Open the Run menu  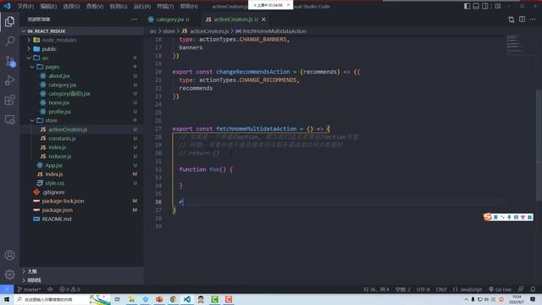[141, 6]
